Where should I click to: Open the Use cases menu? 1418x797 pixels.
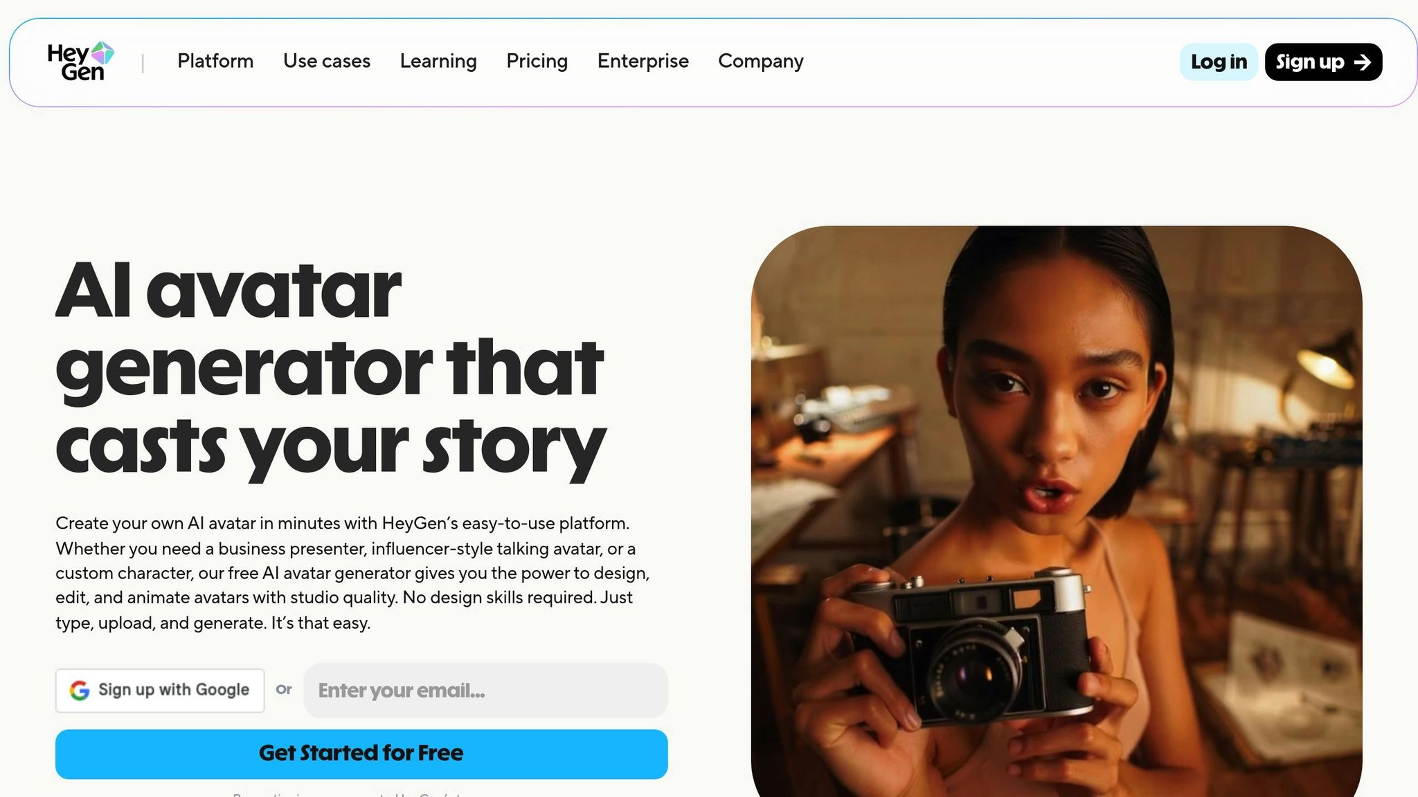(327, 62)
